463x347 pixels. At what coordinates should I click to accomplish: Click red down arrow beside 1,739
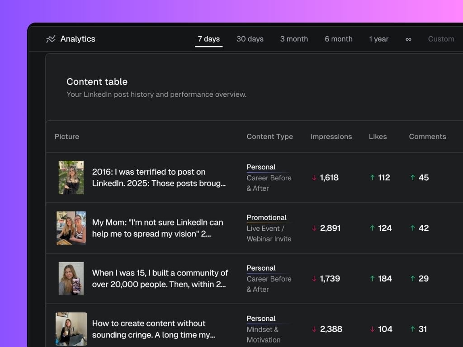(314, 278)
